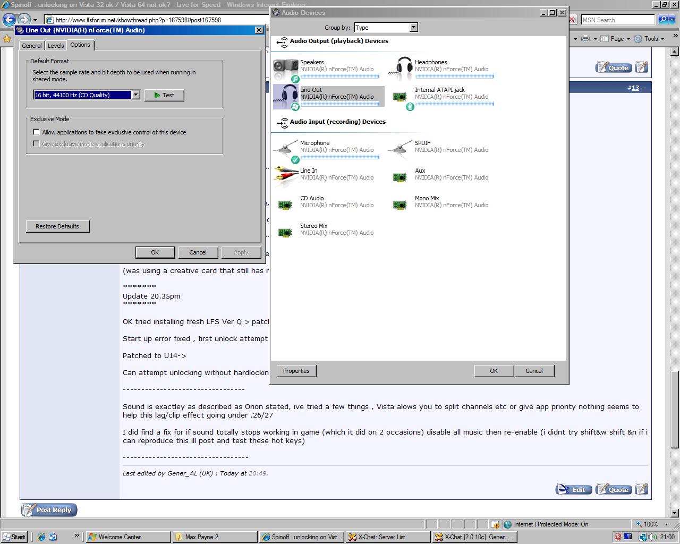Screen dimensions: 680x544
Task: Open the Tools menu dropdown in IE
Action: click(650, 38)
